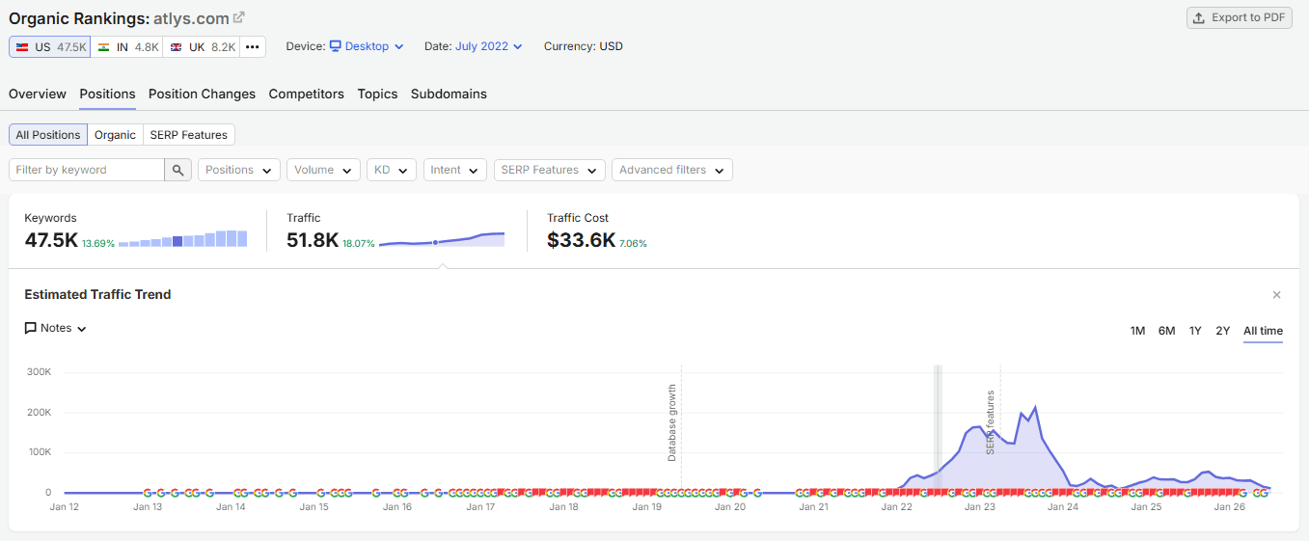Click the UK flag icon
The image size is (1309, 541).
tap(177, 47)
